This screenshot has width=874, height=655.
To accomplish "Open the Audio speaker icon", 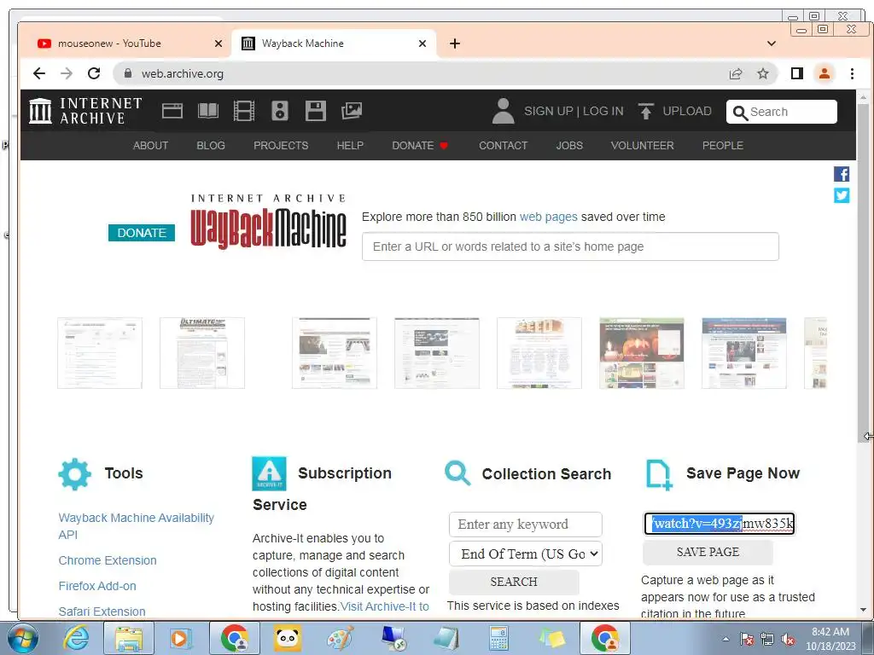I will (x=280, y=111).
